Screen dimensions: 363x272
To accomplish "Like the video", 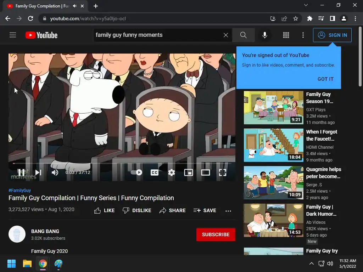I will coord(105,210).
